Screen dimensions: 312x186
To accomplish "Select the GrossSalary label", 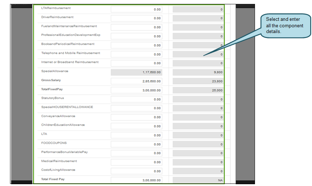I will click(51, 80).
